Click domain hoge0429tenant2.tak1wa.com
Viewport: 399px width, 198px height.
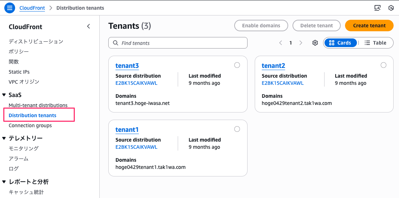[297, 103]
